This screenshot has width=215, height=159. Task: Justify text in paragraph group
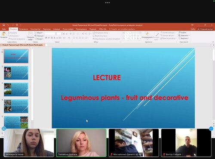coord(83,38)
